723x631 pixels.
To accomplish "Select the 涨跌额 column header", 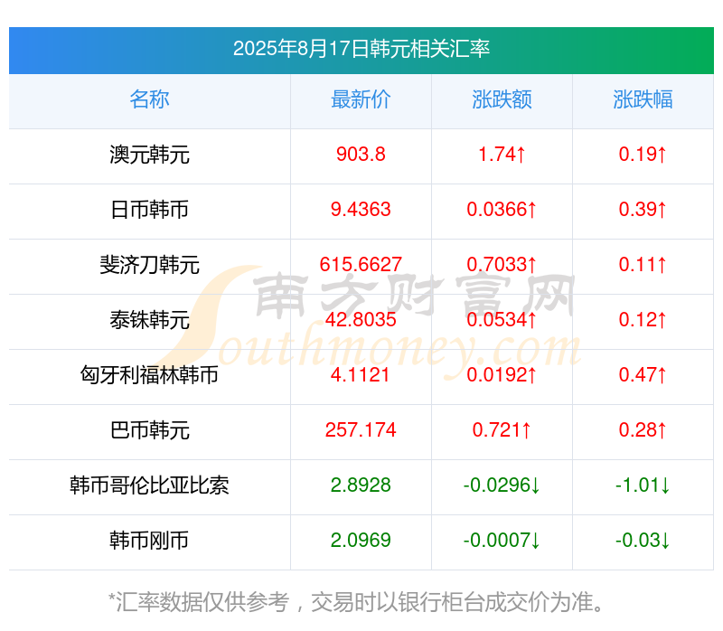I will point(502,99).
